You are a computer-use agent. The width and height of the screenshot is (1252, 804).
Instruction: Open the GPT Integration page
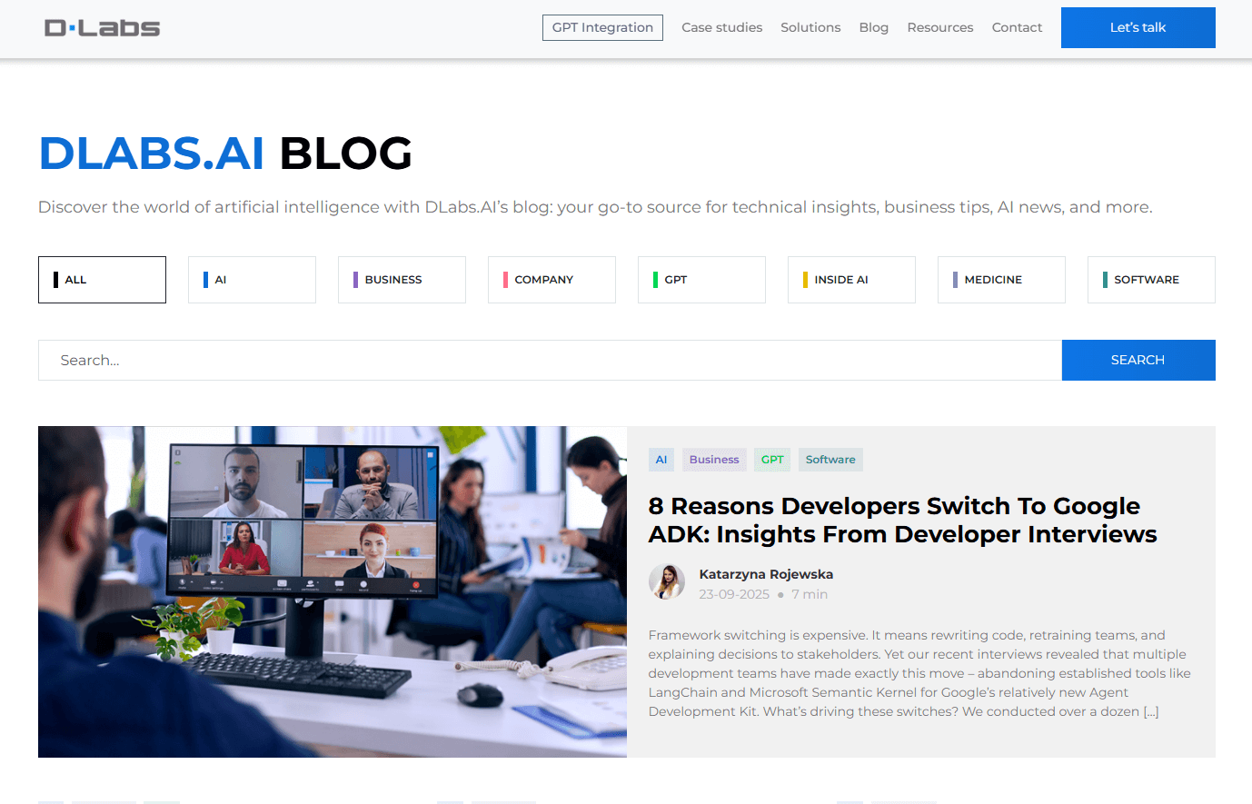pos(602,27)
